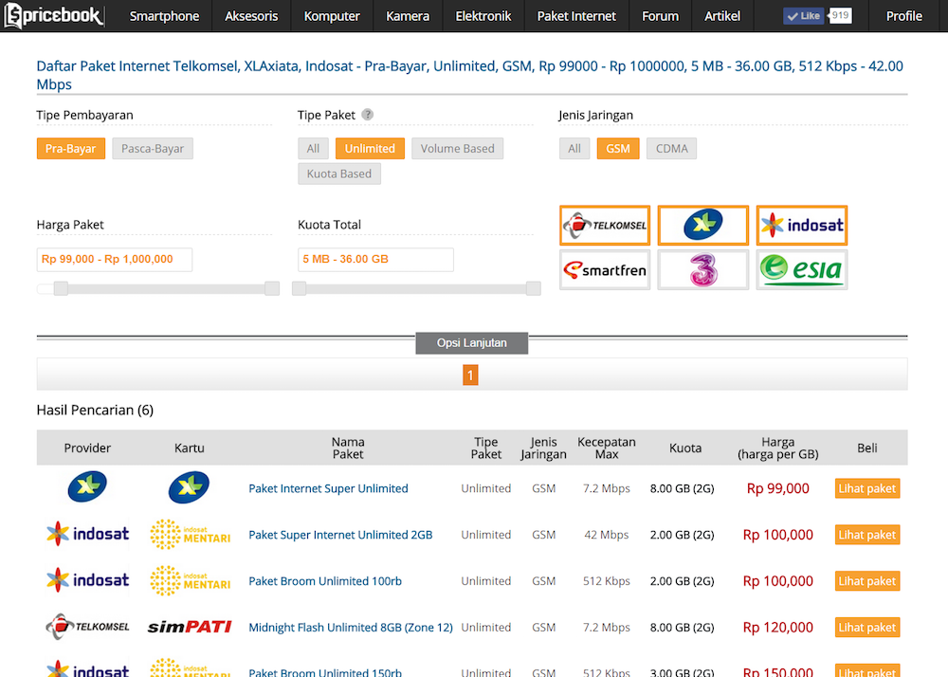Select Kuota Based package type

339,174
